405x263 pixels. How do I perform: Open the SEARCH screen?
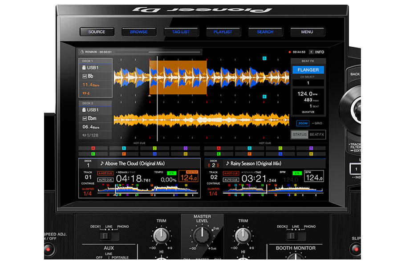(x=265, y=32)
